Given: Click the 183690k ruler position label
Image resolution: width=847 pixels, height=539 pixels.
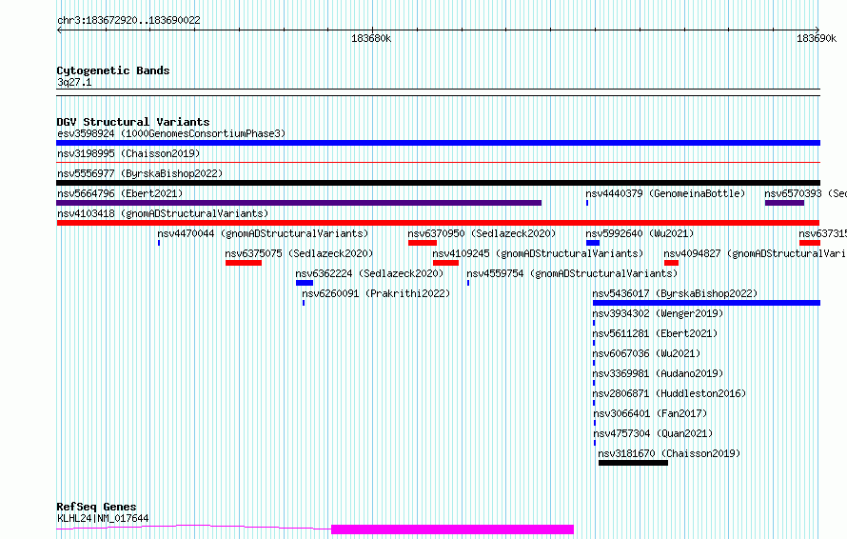Looking at the screenshot, I should coord(817,39).
